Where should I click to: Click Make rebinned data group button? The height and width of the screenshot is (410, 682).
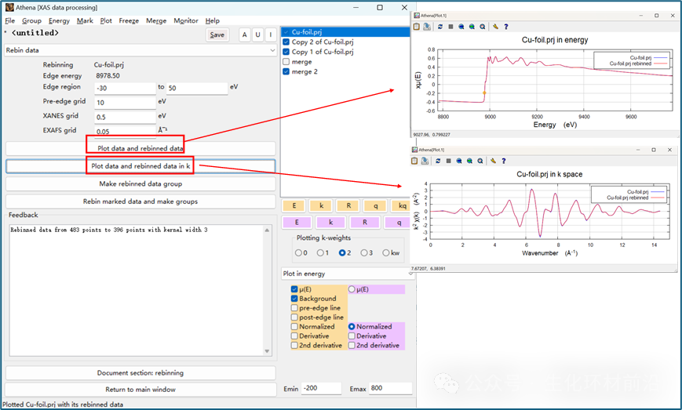point(140,183)
